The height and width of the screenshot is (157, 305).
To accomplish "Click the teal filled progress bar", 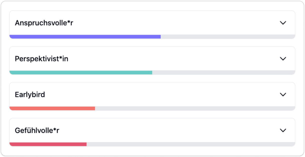I will (81, 72).
